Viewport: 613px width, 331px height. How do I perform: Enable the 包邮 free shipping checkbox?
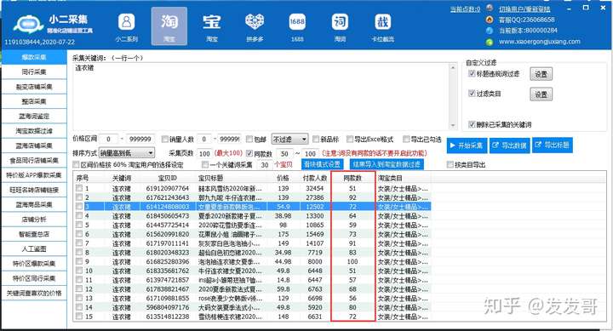[x=249, y=139]
